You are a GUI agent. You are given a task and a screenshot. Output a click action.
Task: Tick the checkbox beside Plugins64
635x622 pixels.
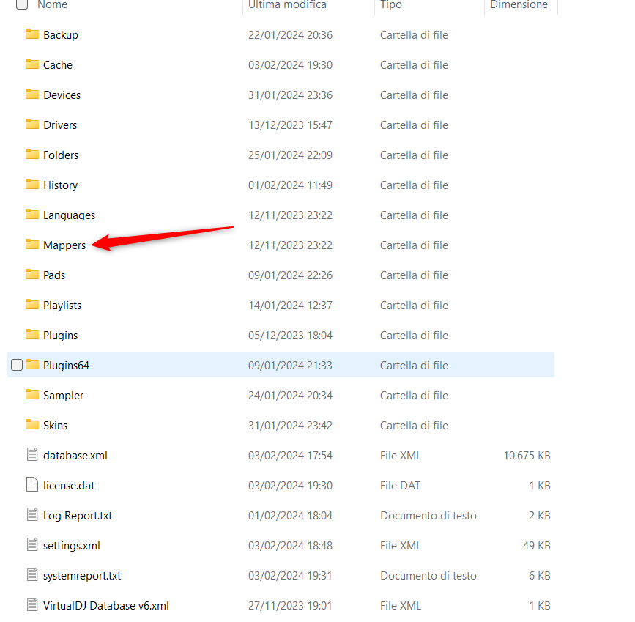point(17,365)
